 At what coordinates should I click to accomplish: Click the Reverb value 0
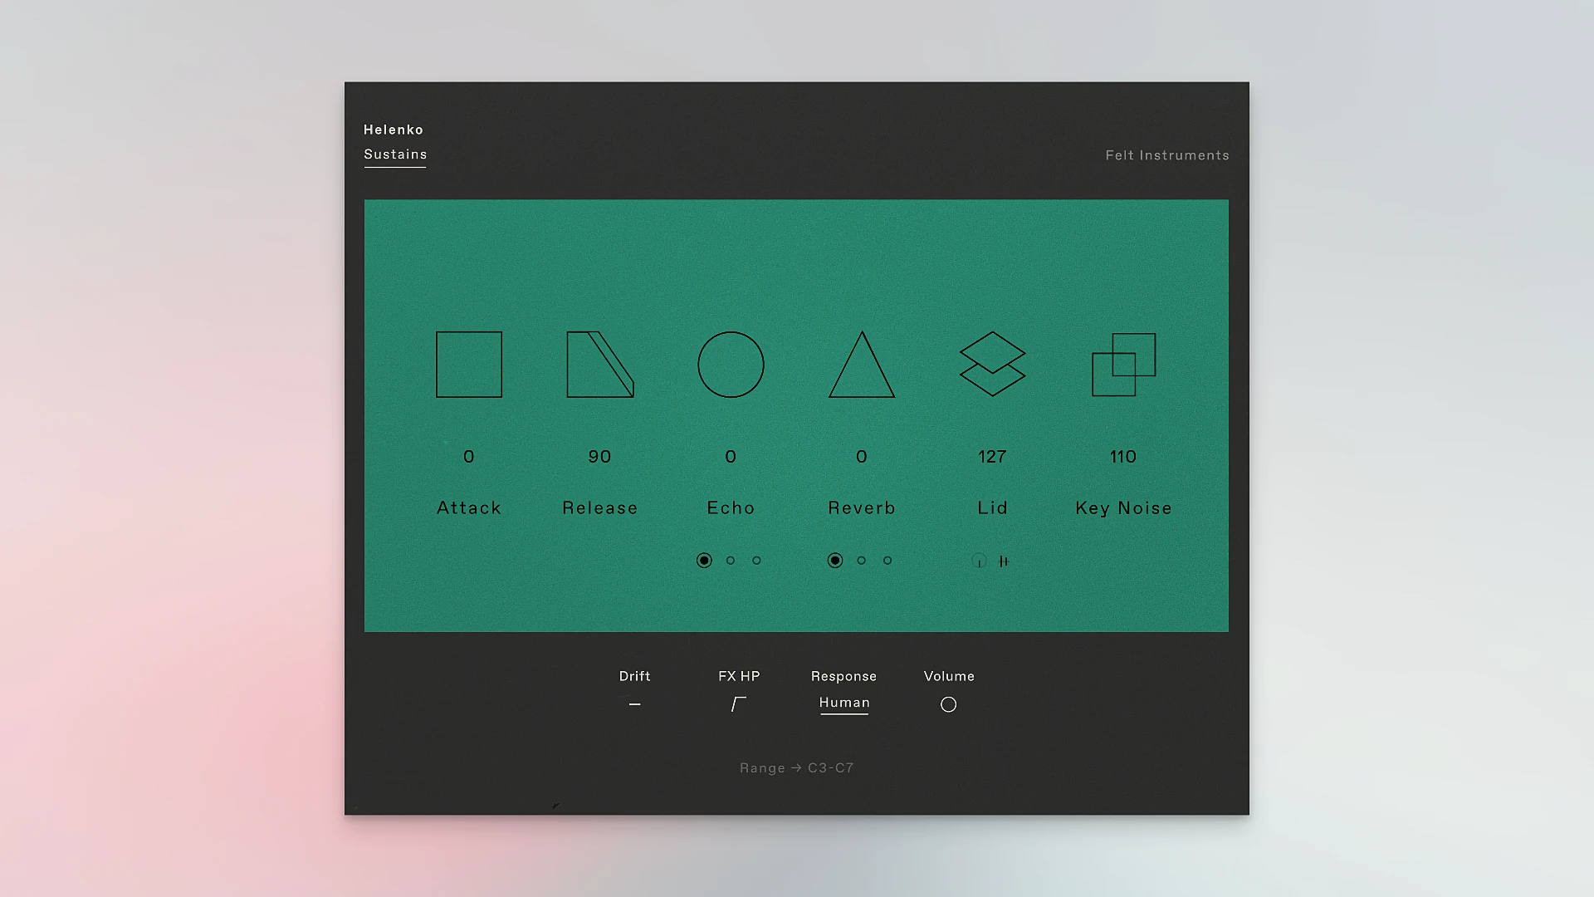click(x=862, y=457)
